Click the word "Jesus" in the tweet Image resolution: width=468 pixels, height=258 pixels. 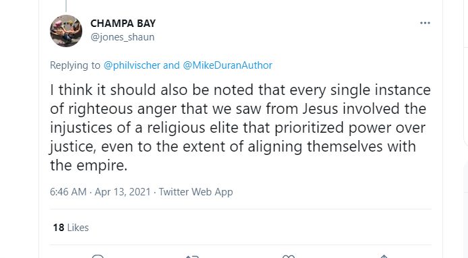coord(320,108)
